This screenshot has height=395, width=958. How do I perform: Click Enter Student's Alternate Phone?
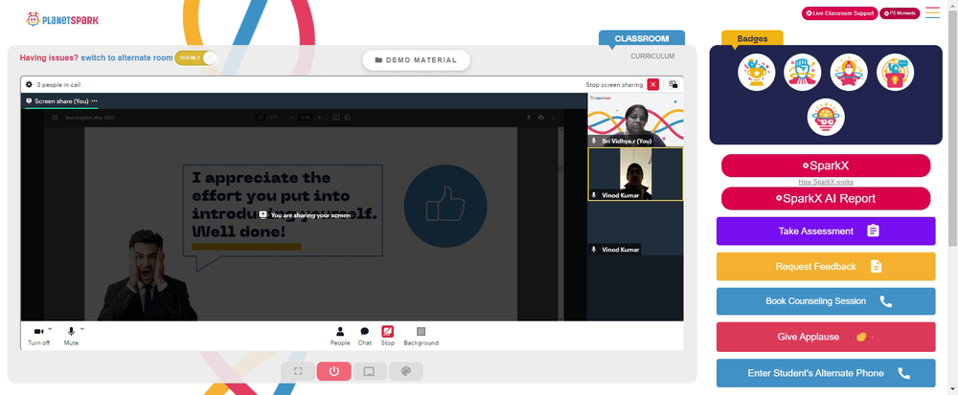coord(826,373)
